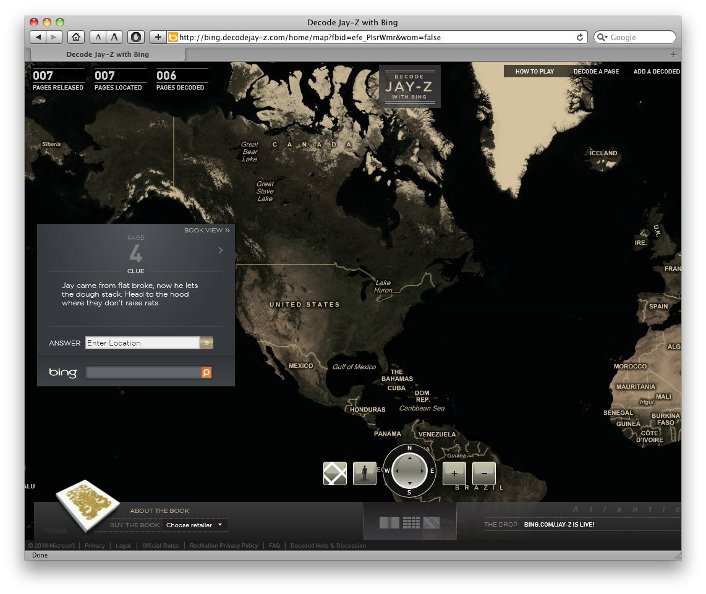Open the Google search engine dropdown arrow
The width and height of the screenshot is (706, 594).
coord(606,37)
